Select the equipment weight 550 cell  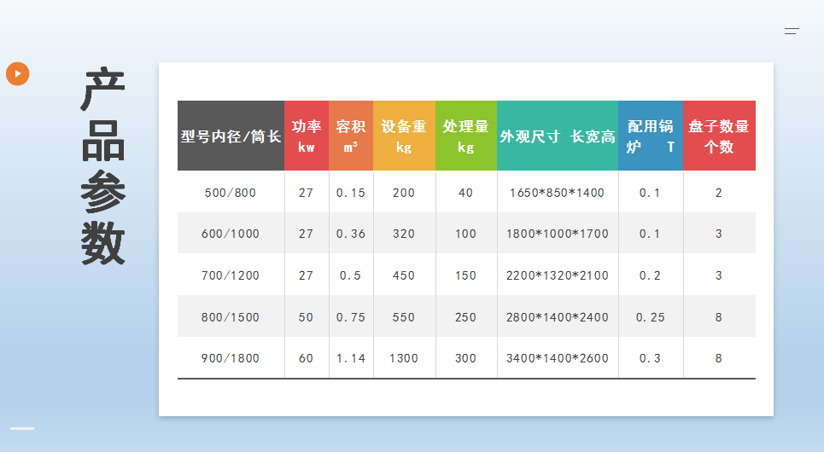click(x=404, y=317)
